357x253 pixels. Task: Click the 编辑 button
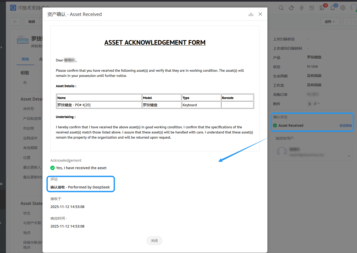click(32, 22)
